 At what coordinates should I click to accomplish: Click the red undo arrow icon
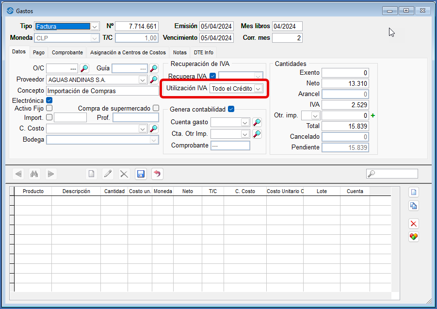[x=158, y=174]
